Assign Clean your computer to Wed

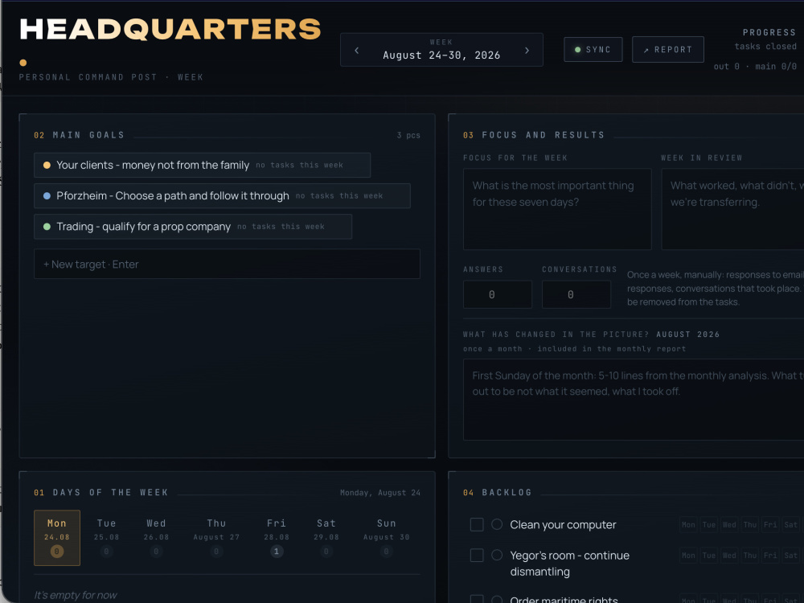click(730, 524)
